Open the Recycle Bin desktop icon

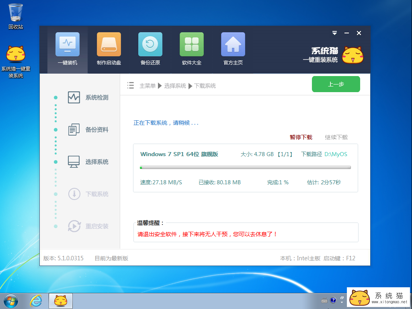(16, 16)
